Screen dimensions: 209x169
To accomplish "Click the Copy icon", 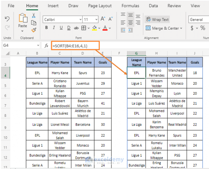I will (x=33, y=23).
